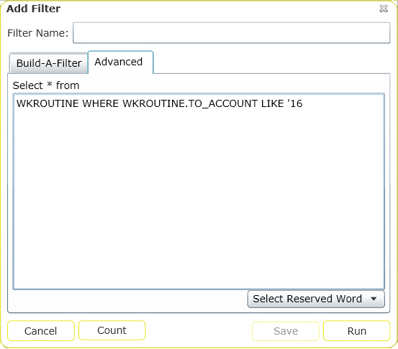
Task: Close the Add Filter dialog
Action: click(x=384, y=9)
